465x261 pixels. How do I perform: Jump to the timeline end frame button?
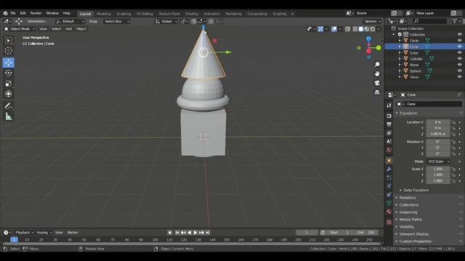208,233
